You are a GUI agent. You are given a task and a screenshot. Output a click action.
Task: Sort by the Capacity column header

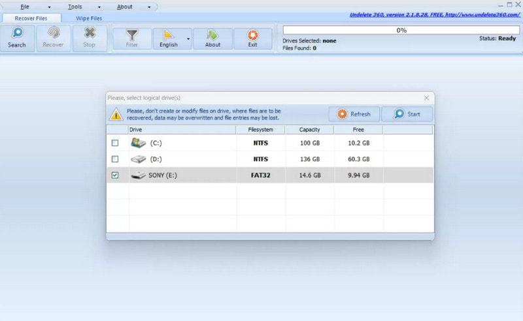309,130
